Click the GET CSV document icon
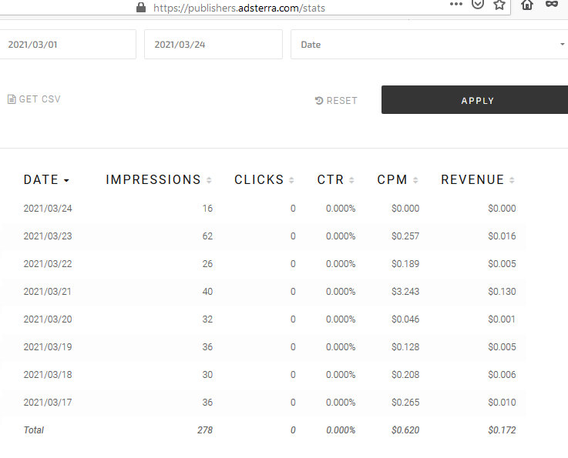568x458 pixels. [12, 99]
